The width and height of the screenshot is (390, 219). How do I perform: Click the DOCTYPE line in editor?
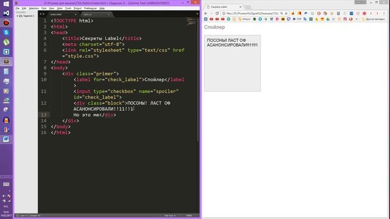click(x=72, y=21)
